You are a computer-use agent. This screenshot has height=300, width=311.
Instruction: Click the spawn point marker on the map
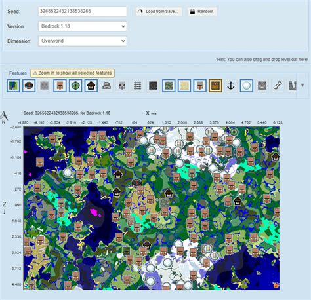point(136,183)
